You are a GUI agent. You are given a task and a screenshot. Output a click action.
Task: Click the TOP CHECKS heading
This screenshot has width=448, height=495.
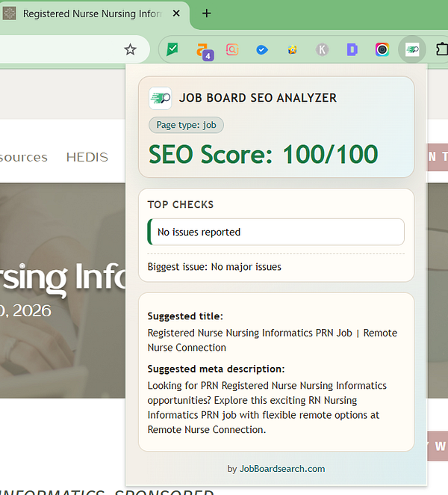pos(181,205)
